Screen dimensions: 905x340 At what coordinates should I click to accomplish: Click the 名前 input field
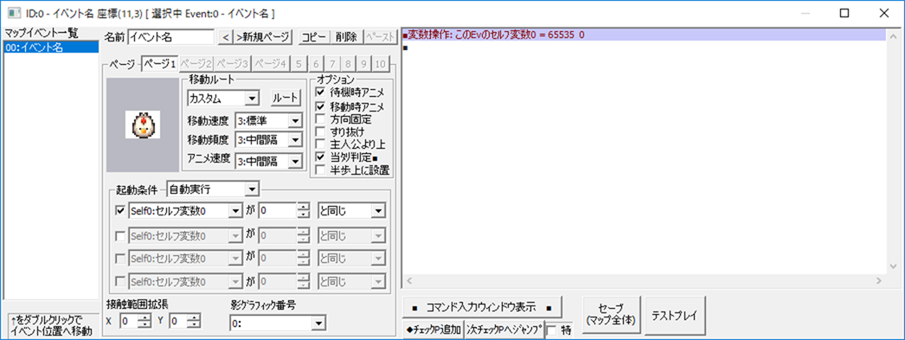pos(170,37)
